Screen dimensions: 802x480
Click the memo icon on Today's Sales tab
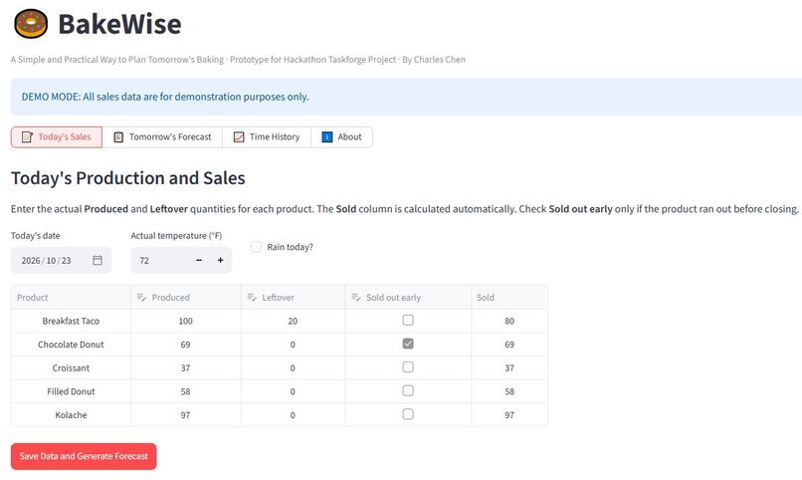point(27,137)
